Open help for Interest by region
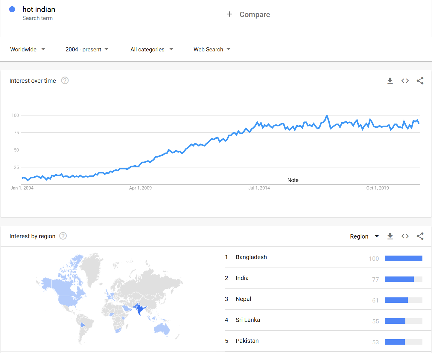Viewport: 432px width, 353px height. coord(63,236)
